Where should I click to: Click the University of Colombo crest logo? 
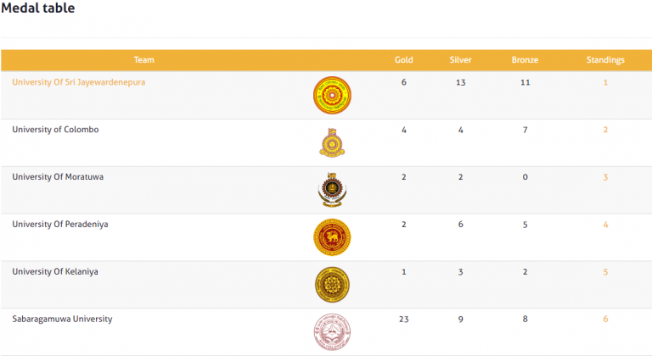click(x=332, y=142)
